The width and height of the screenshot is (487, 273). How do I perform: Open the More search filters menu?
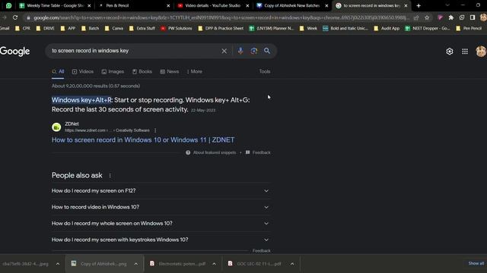tap(195, 71)
